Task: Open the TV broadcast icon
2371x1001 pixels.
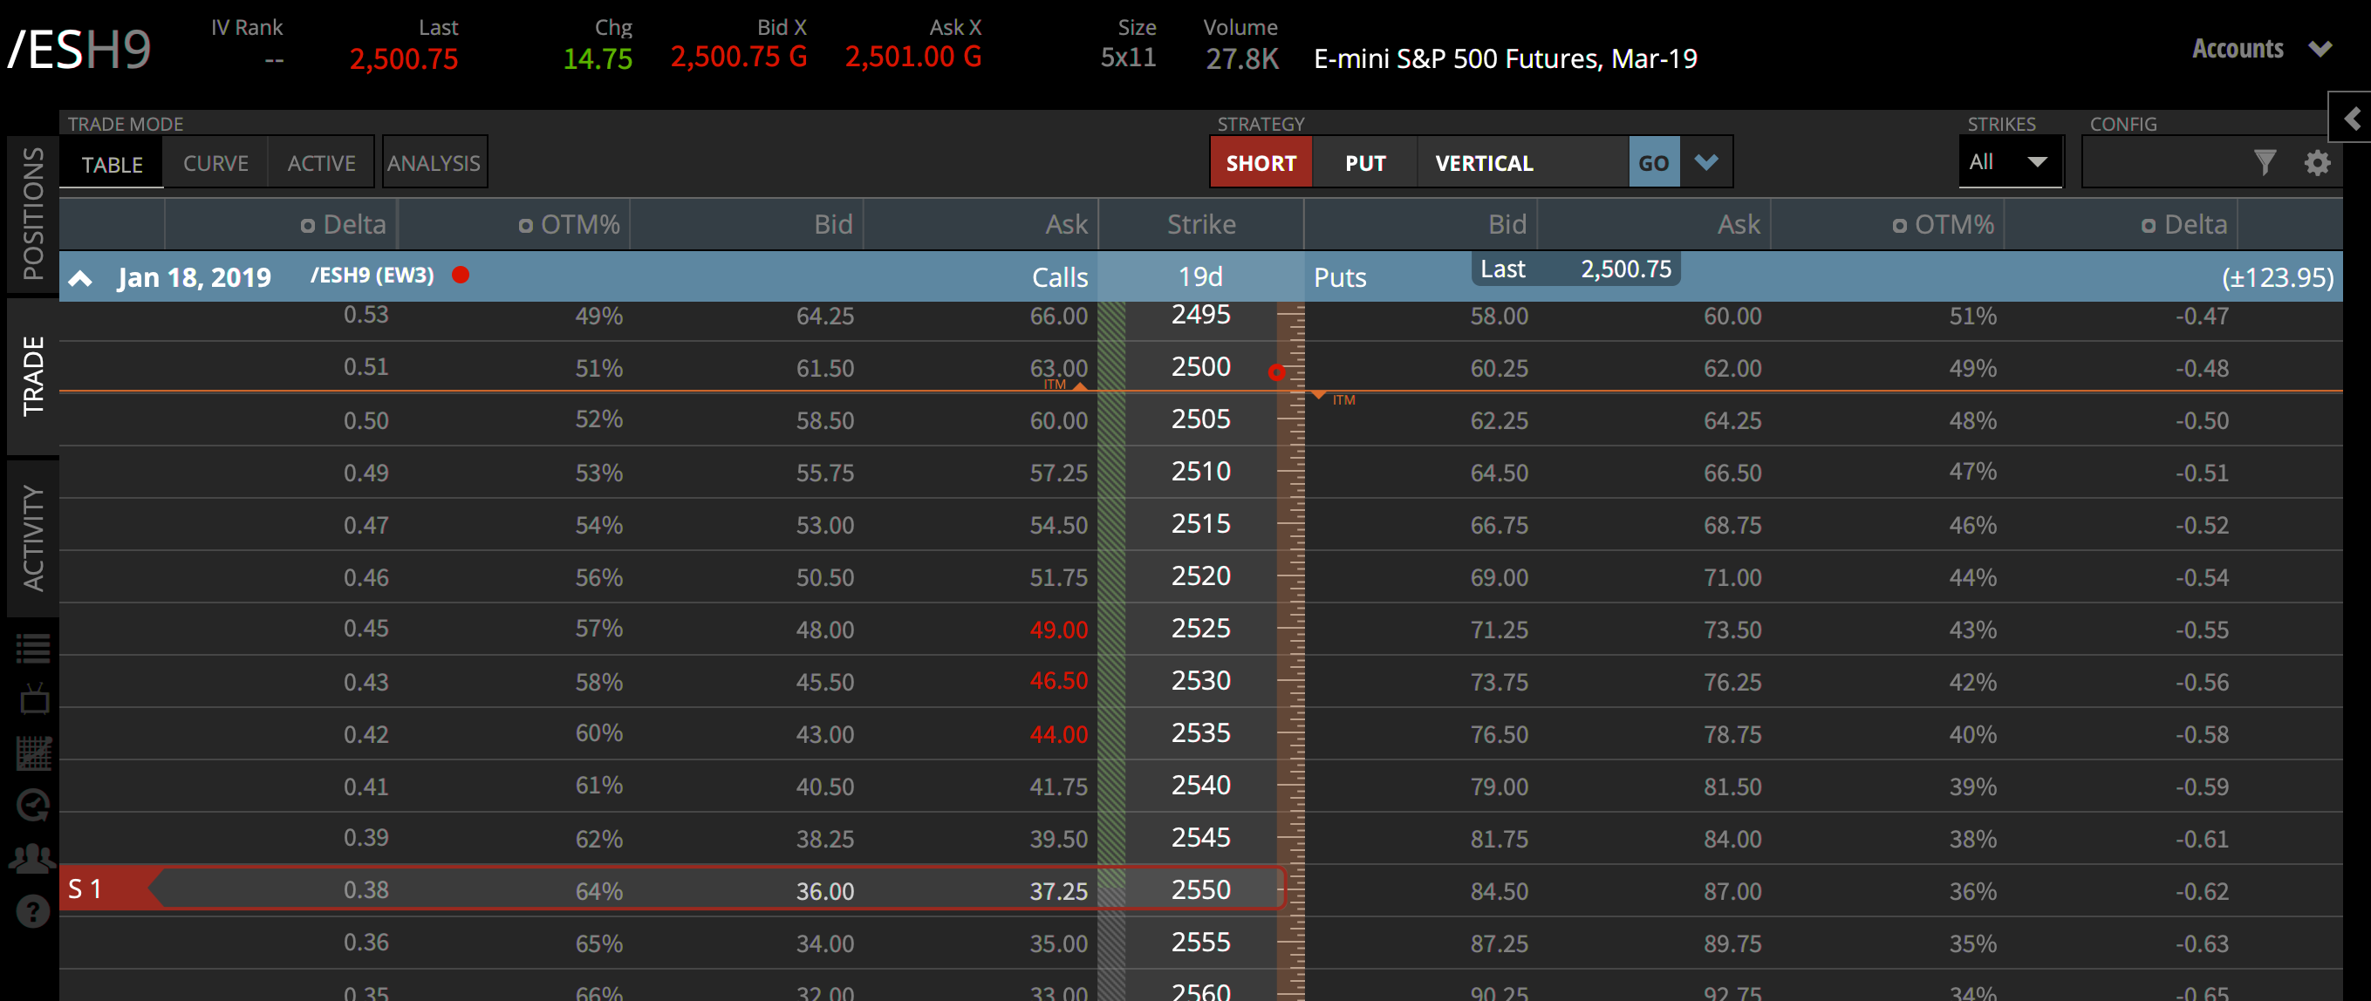Action: click(x=33, y=700)
